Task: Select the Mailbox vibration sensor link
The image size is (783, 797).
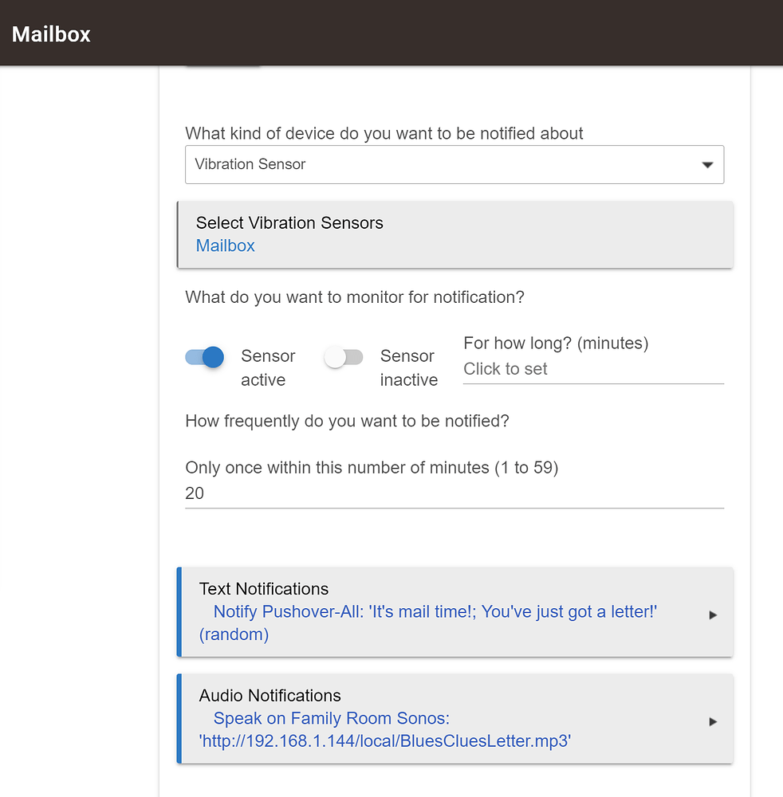Action: (225, 245)
